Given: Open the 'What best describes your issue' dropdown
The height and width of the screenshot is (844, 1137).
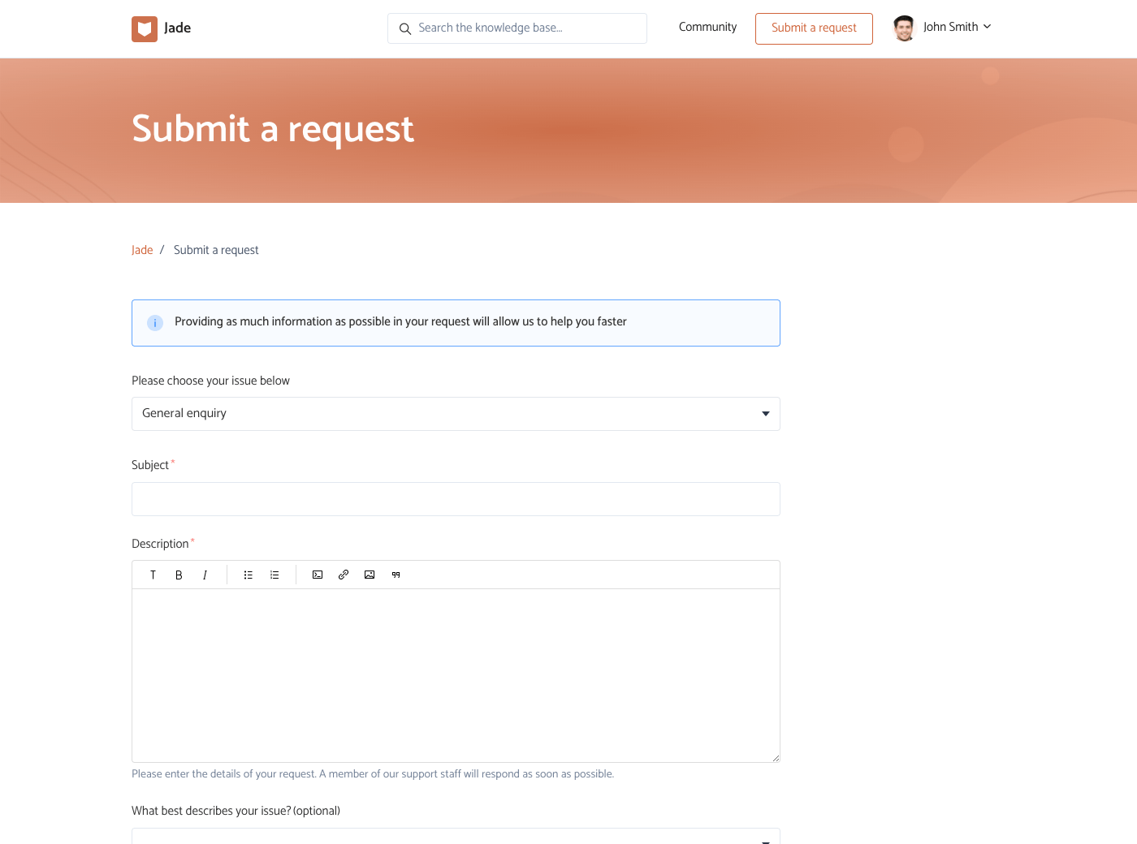Looking at the screenshot, I should point(456,837).
